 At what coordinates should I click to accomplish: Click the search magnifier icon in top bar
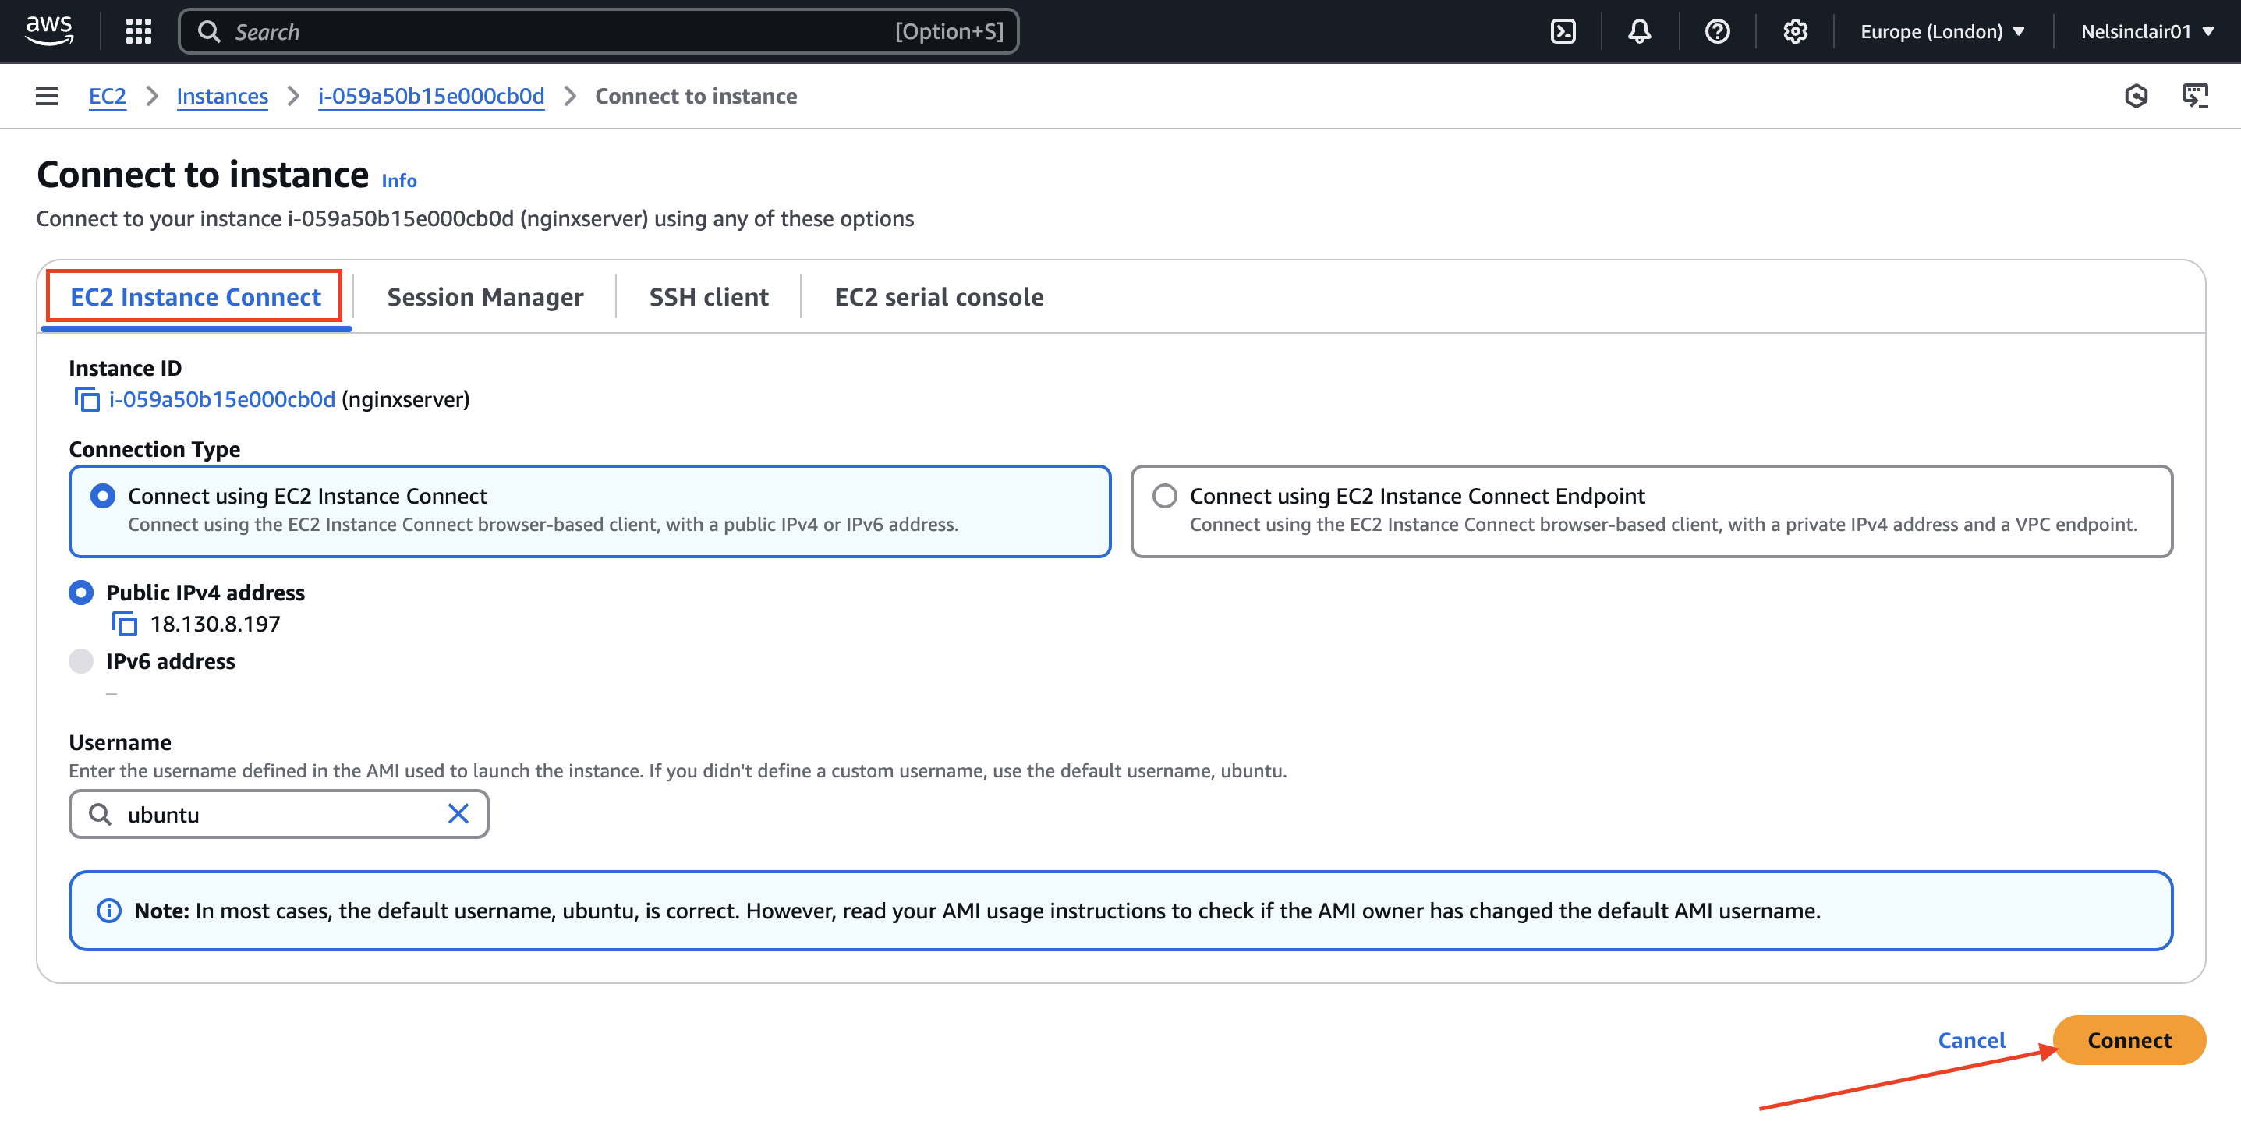[x=209, y=31]
